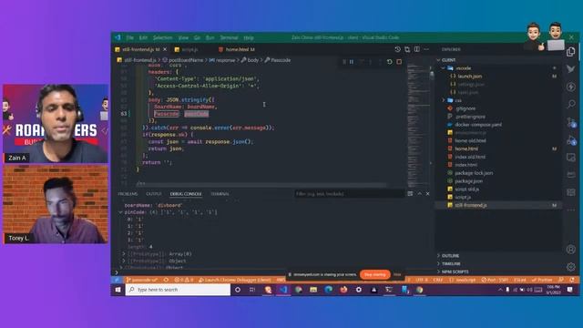
Task: Open Microsoft Edge from the taskbar
Action: [x=328, y=290]
